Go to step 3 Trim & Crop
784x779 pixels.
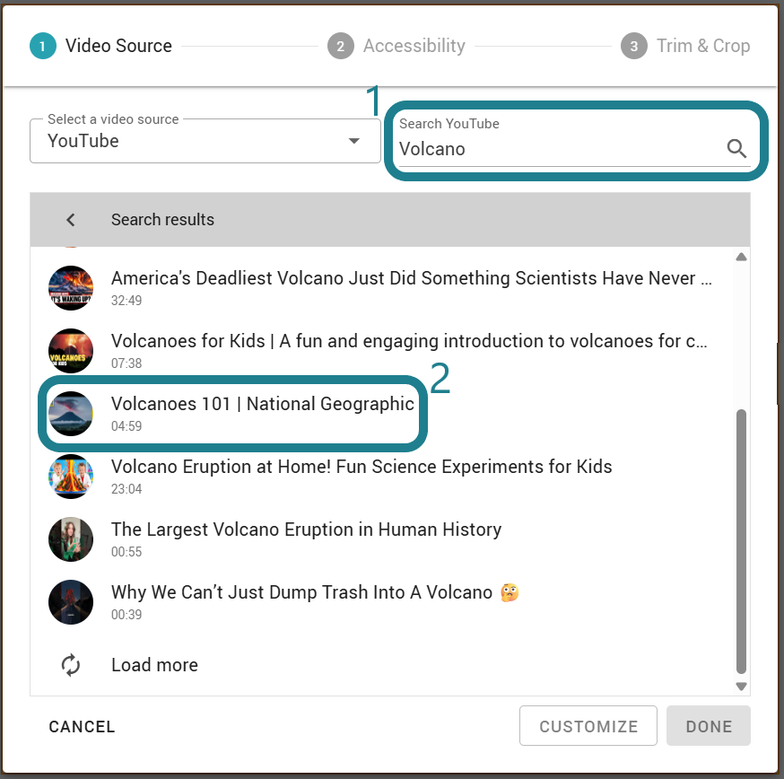685,46
